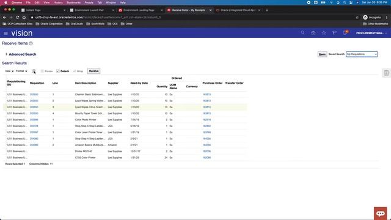
Task: Open the red chat assistant icon
Action: pos(380,213)
